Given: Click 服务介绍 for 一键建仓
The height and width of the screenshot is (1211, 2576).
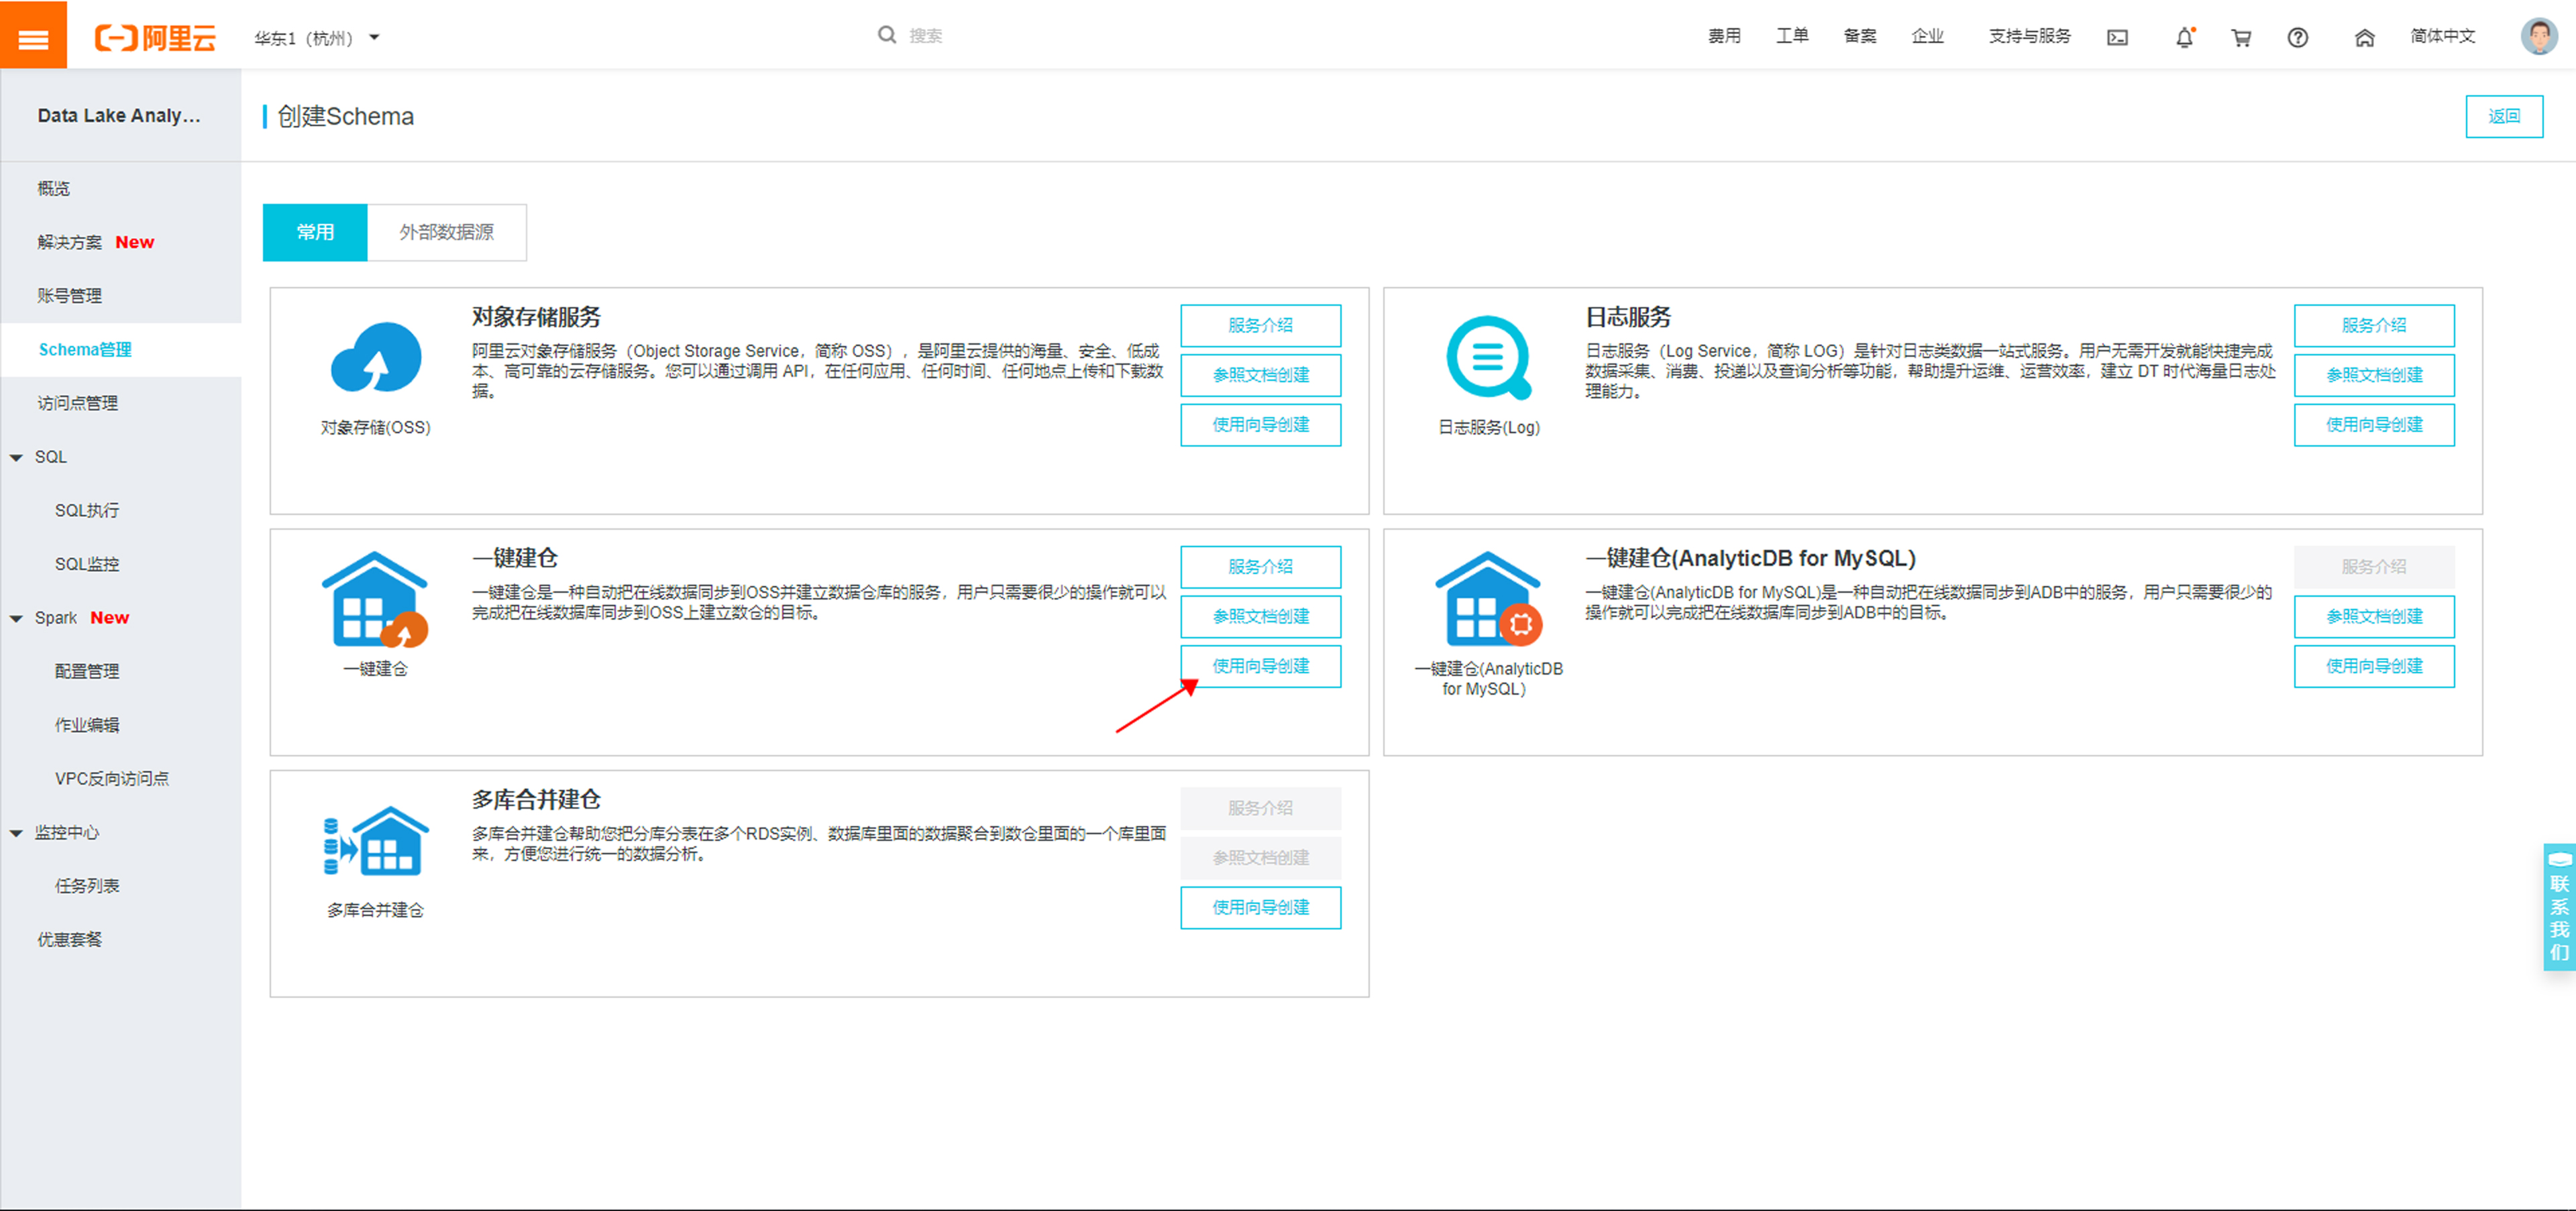Looking at the screenshot, I should 1260,567.
